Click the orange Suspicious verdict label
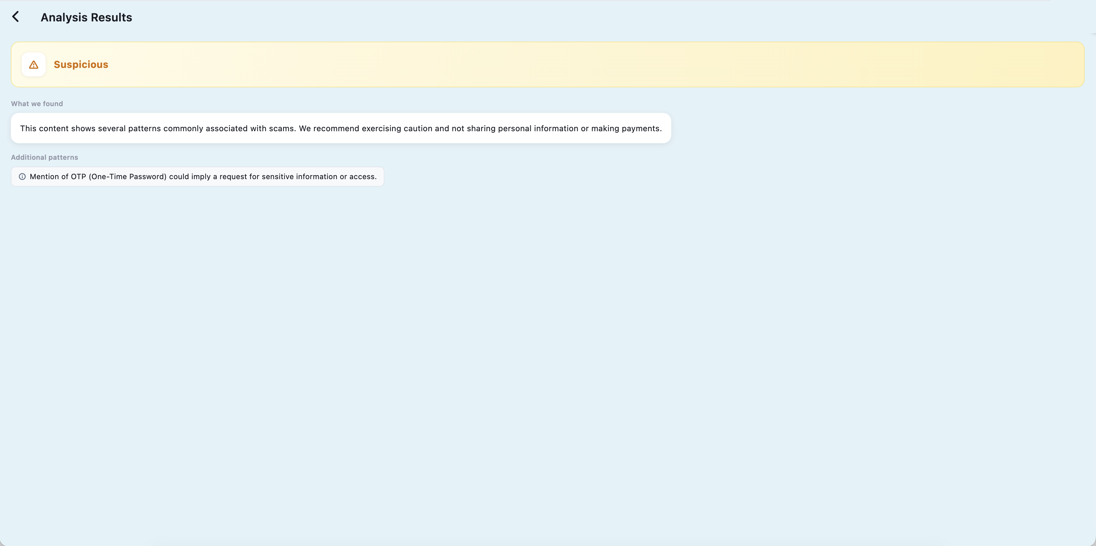The image size is (1096, 546). [81, 64]
